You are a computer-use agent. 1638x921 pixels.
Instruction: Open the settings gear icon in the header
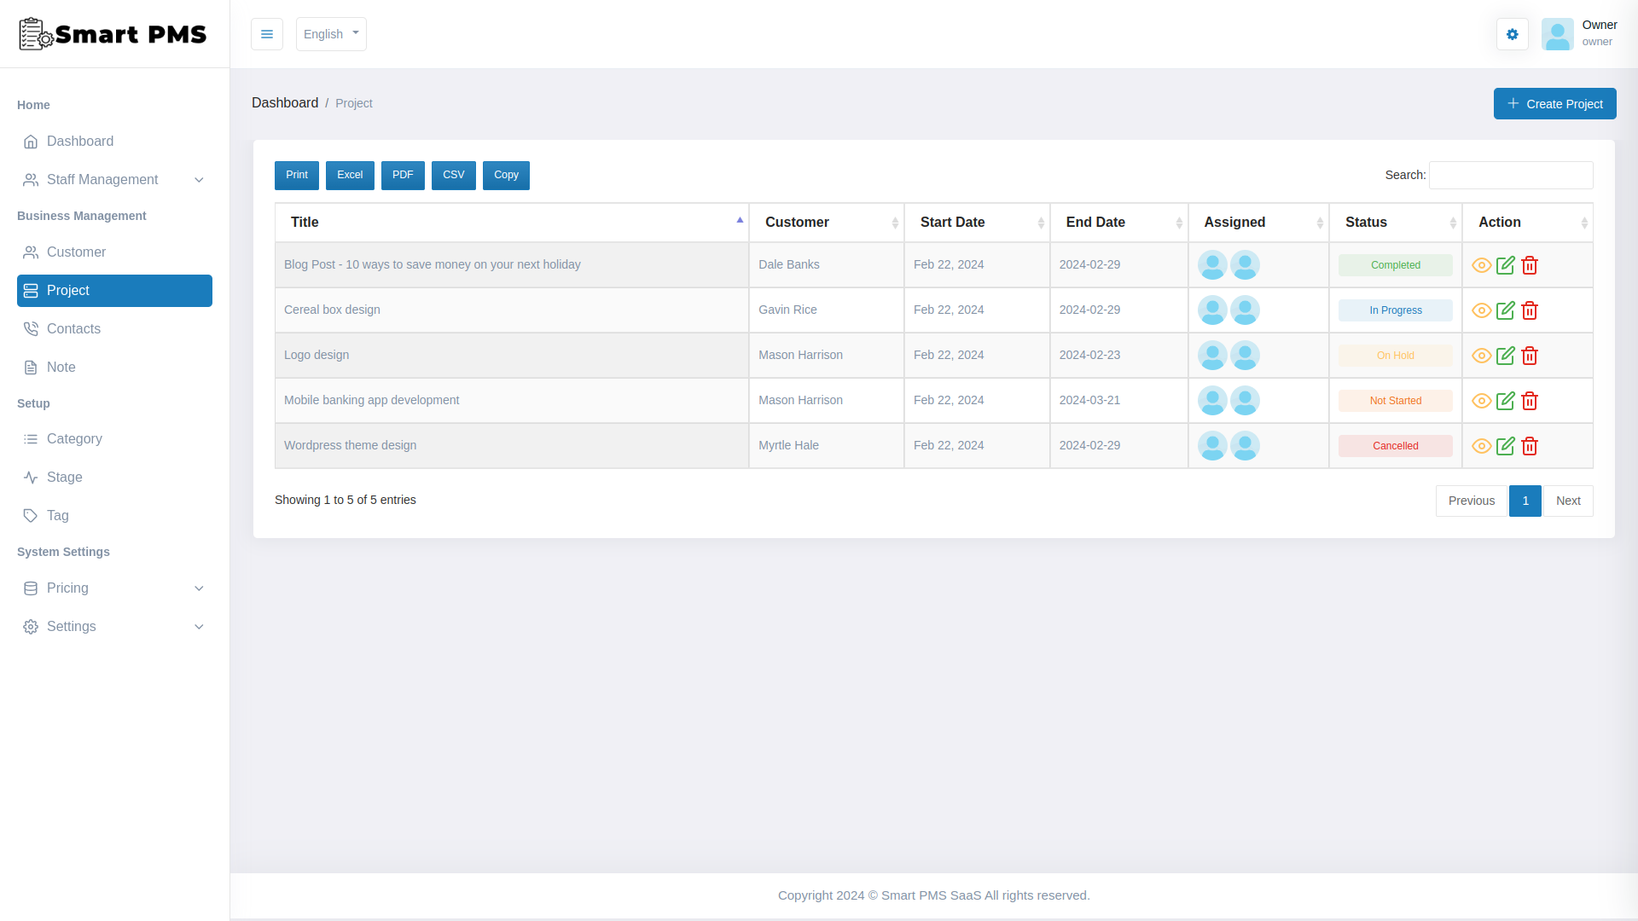pyautogui.click(x=1512, y=34)
